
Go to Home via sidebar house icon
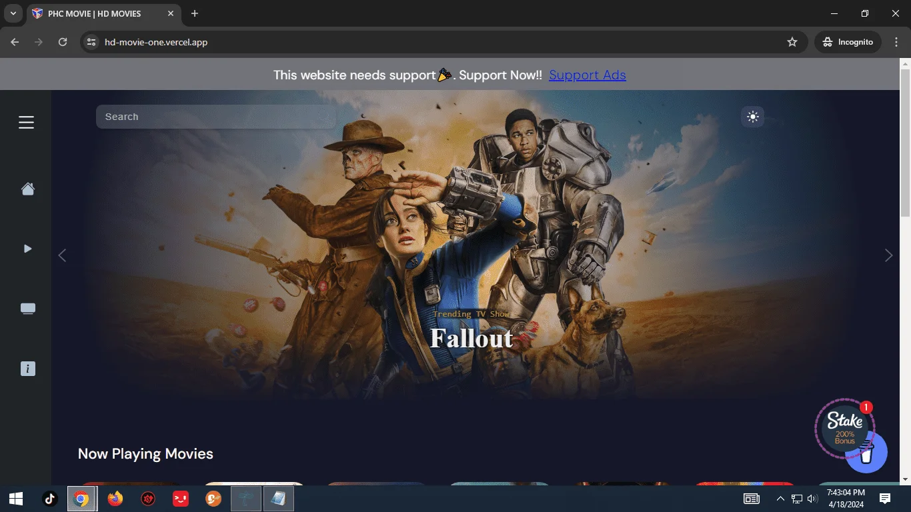click(27, 189)
